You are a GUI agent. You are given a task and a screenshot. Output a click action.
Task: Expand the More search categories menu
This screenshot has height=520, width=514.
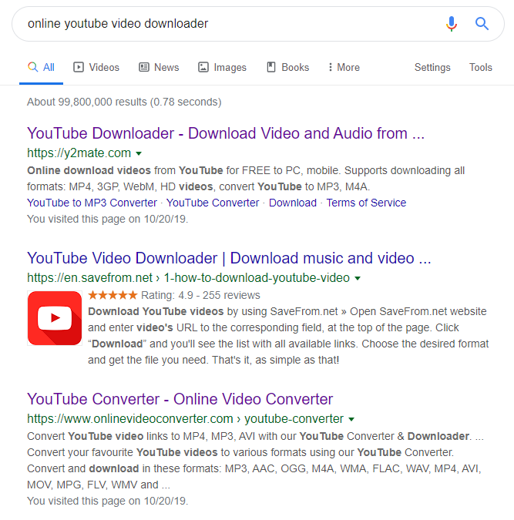tap(344, 67)
